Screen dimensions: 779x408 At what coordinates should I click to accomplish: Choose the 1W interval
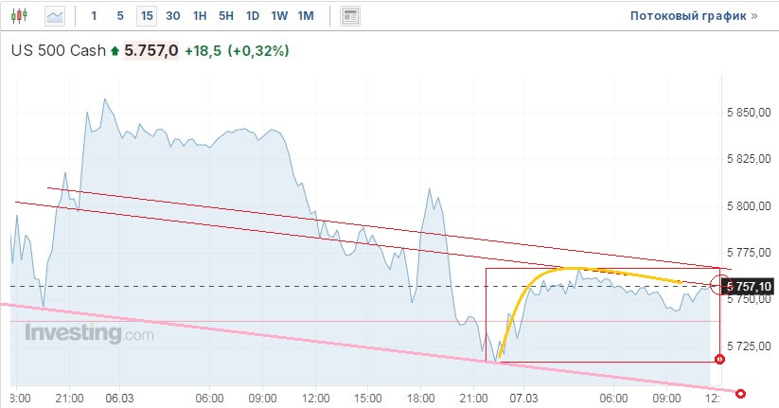pyautogui.click(x=278, y=16)
